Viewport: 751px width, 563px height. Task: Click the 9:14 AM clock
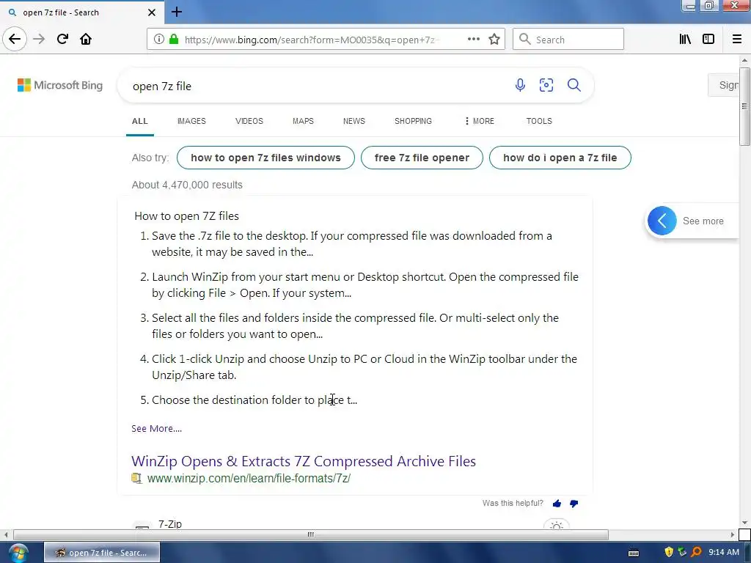724,552
